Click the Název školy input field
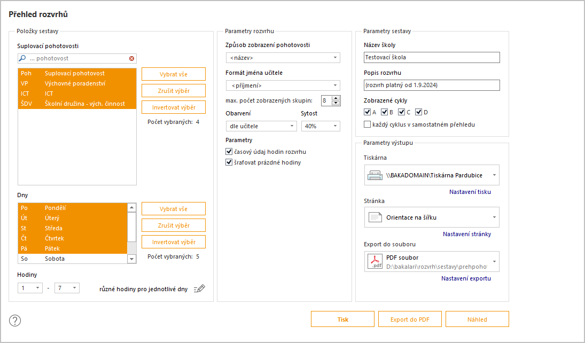 (x=432, y=58)
